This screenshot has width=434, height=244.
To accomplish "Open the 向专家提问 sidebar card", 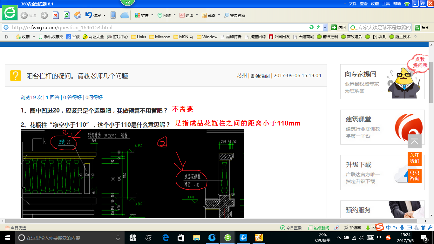I will tap(382, 82).
